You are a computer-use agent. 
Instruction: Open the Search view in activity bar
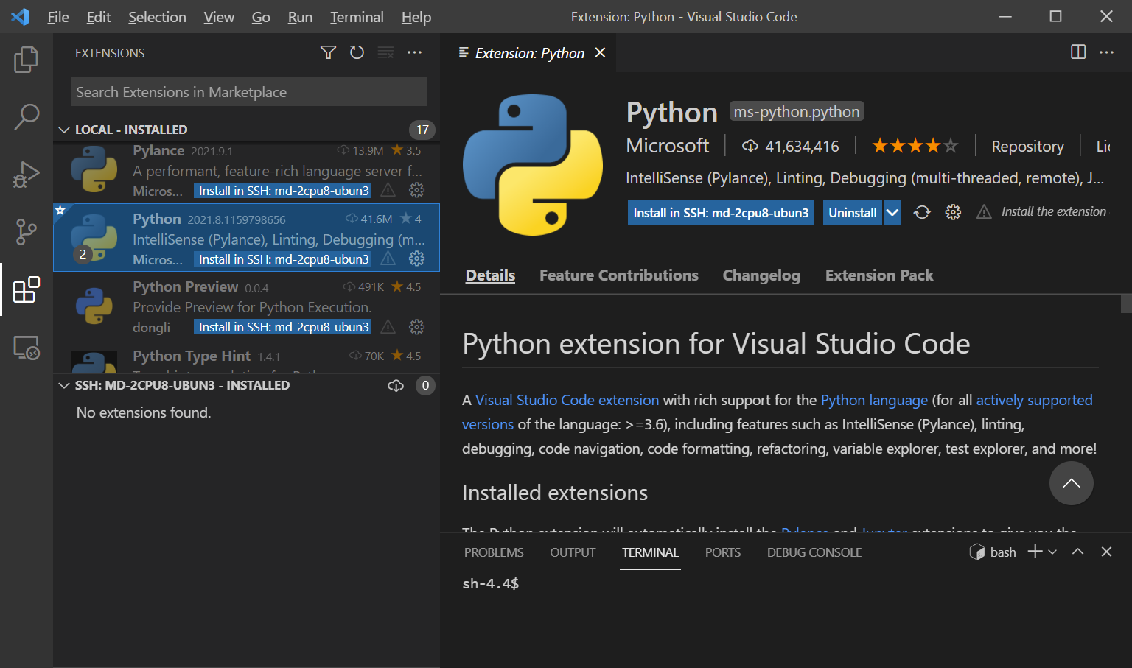pyautogui.click(x=27, y=116)
